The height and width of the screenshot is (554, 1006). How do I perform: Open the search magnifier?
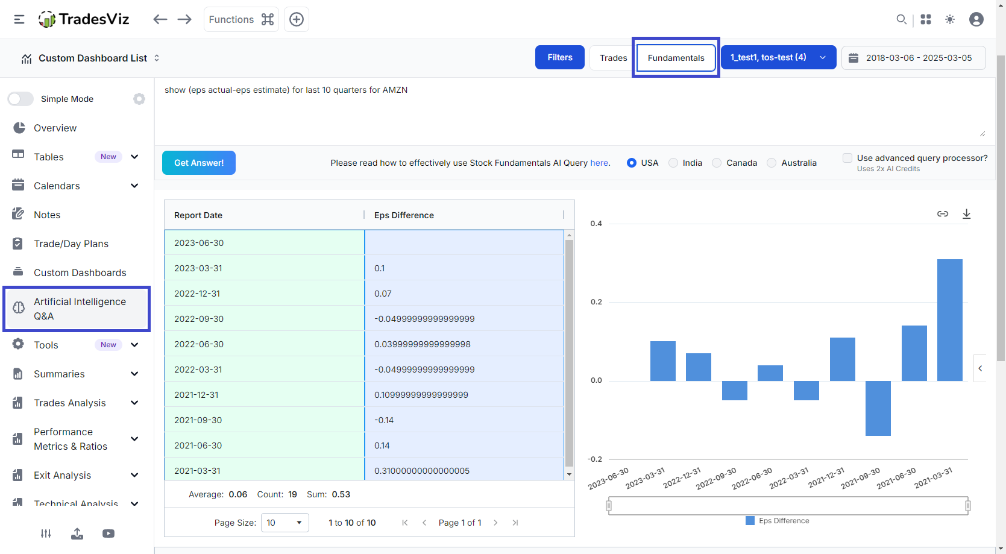(x=901, y=19)
